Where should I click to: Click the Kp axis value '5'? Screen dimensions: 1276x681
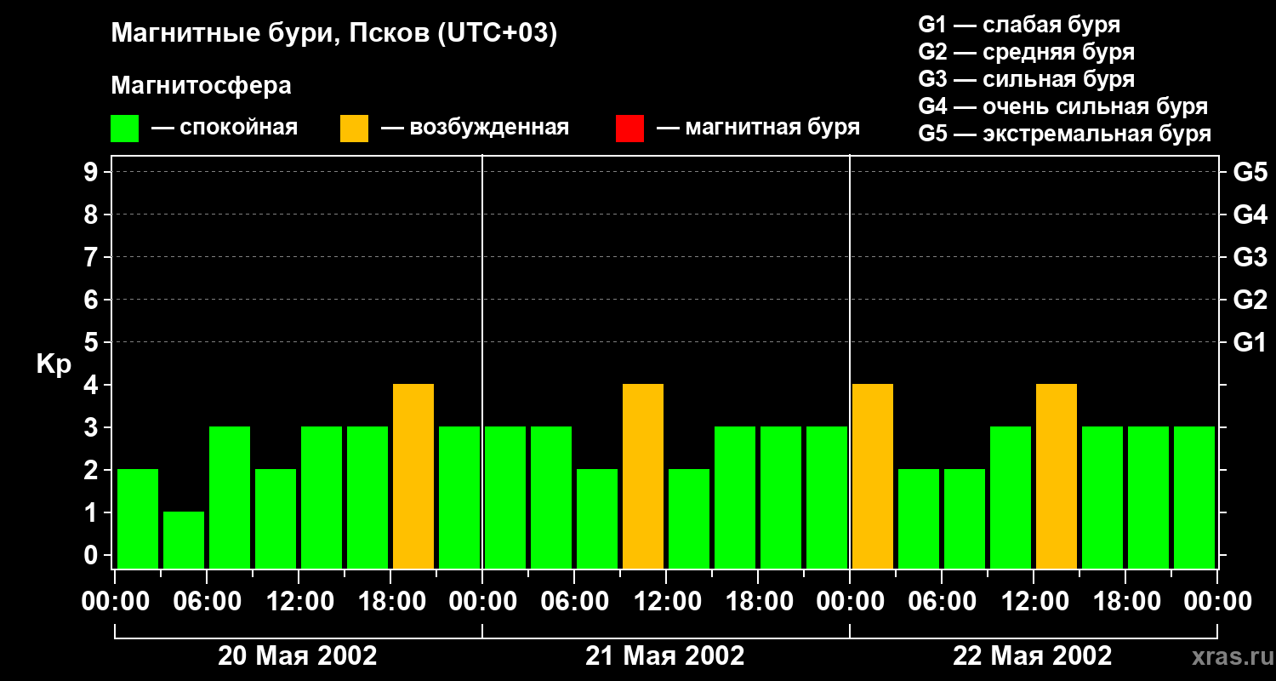click(x=93, y=342)
